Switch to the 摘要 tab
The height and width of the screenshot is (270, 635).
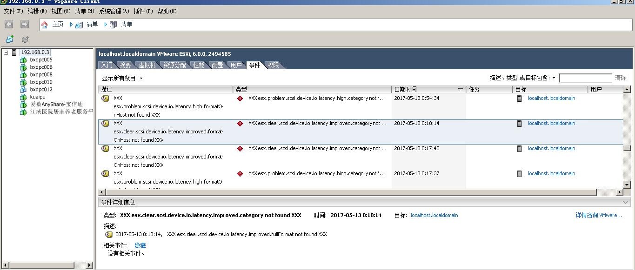coord(125,65)
